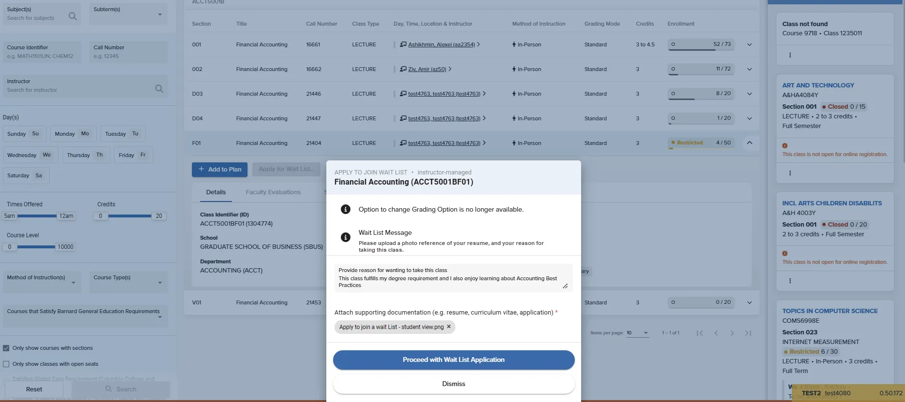Image resolution: width=905 pixels, height=402 pixels.
Task: Toggle Monday day filter
Action: point(73,134)
